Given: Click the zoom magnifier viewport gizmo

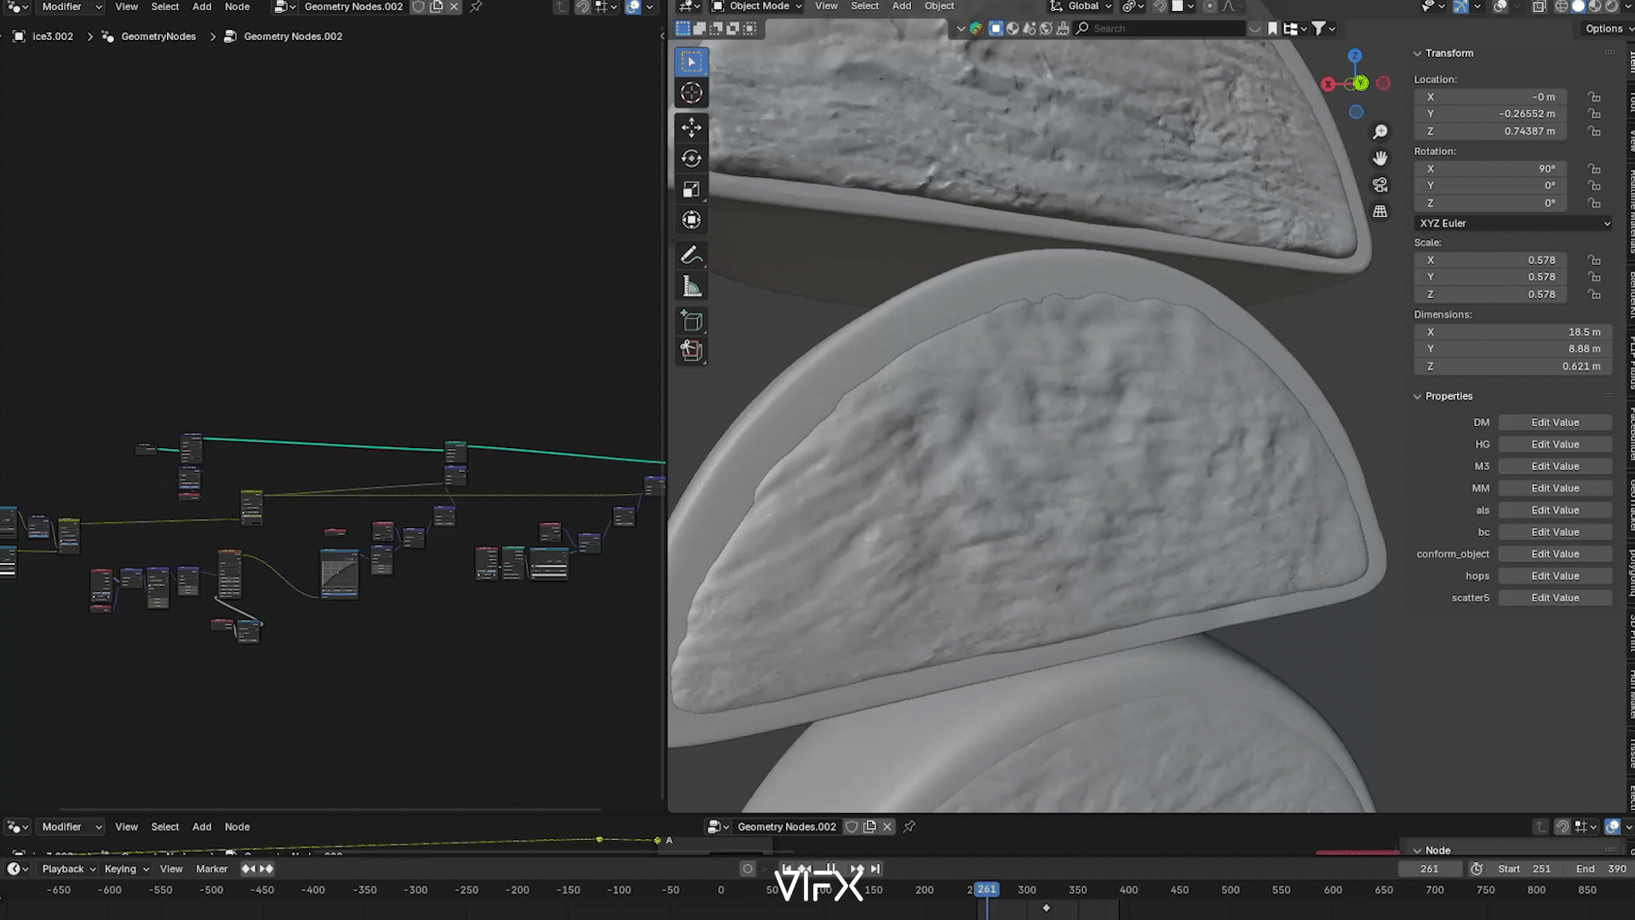Looking at the screenshot, I should pyautogui.click(x=1380, y=132).
